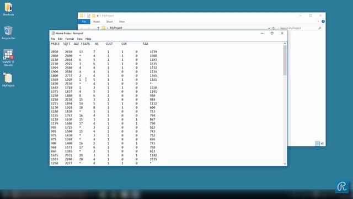This screenshot has width=353, height=199.
Task: Close the MyProject explorer window
Action: [320, 15]
